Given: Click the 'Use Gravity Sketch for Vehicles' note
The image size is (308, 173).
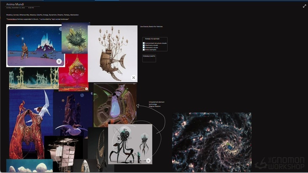Looking at the screenshot, I should 151,26.
